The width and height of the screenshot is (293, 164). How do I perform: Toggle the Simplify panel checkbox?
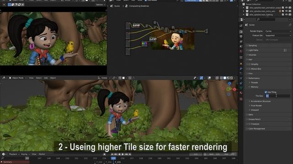point(250,64)
